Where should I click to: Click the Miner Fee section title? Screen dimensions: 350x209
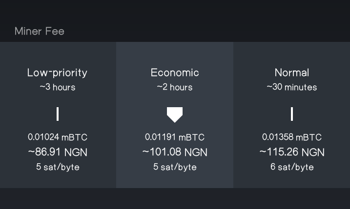(39, 31)
